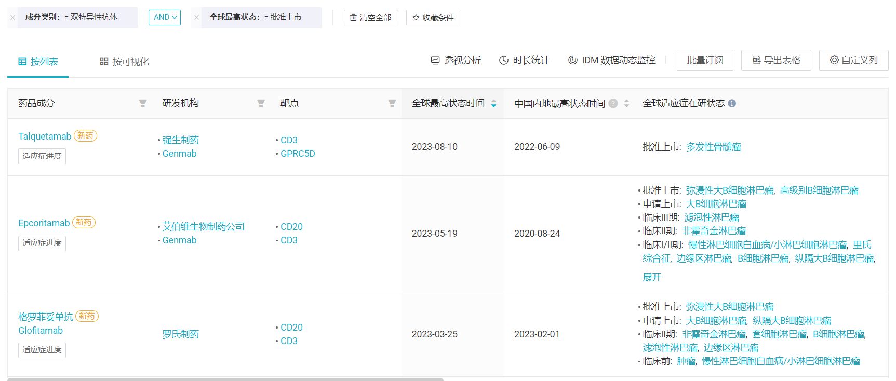Click the filter icon in 药品成分 column

click(143, 103)
